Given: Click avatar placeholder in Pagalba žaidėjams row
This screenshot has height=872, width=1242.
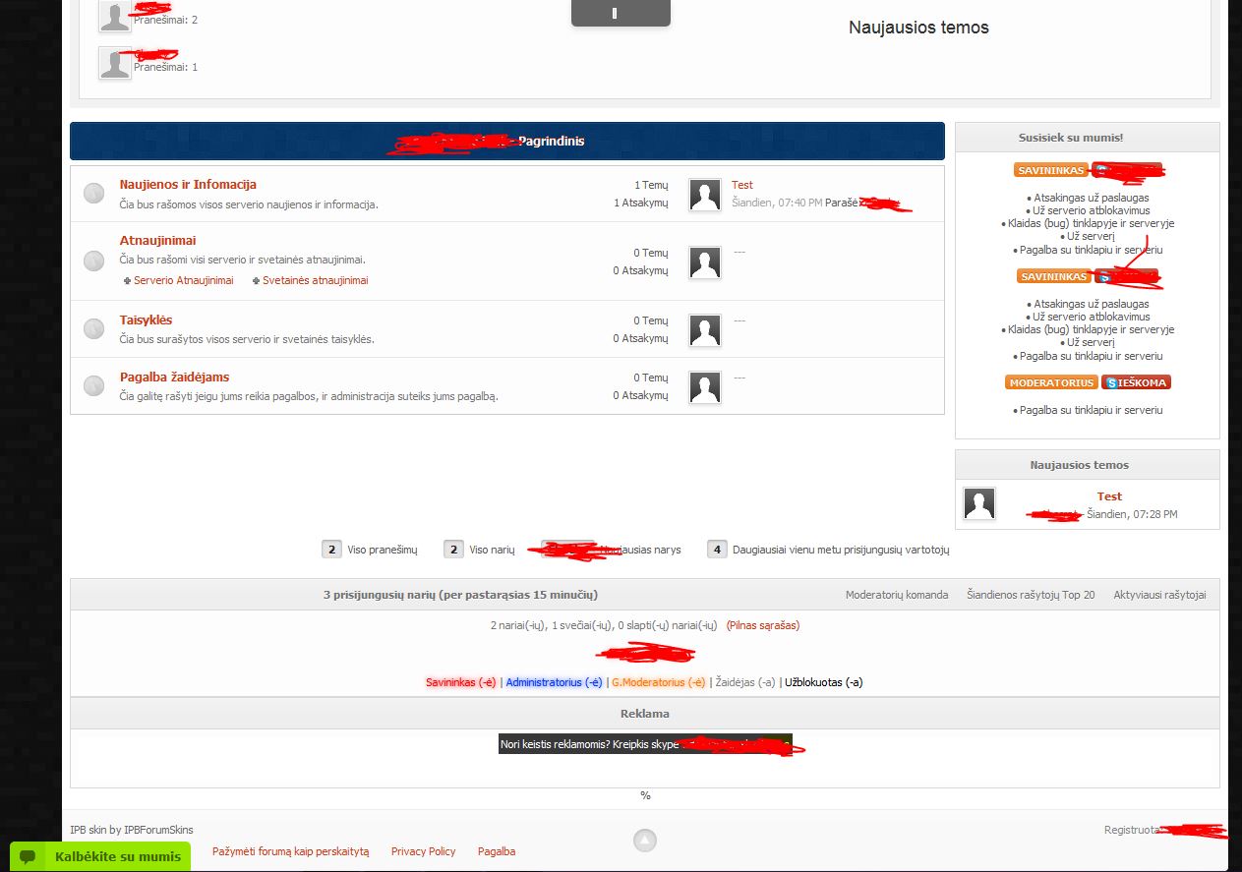Looking at the screenshot, I should [x=705, y=387].
